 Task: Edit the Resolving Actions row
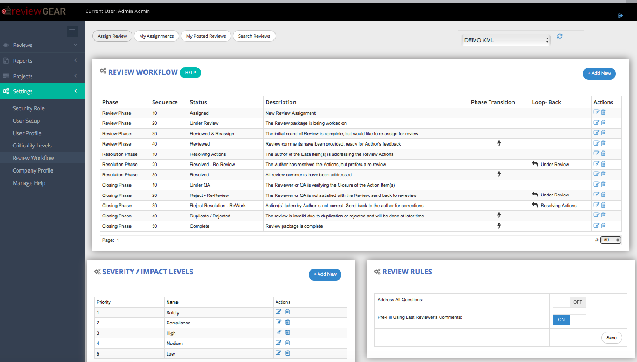tap(596, 153)
